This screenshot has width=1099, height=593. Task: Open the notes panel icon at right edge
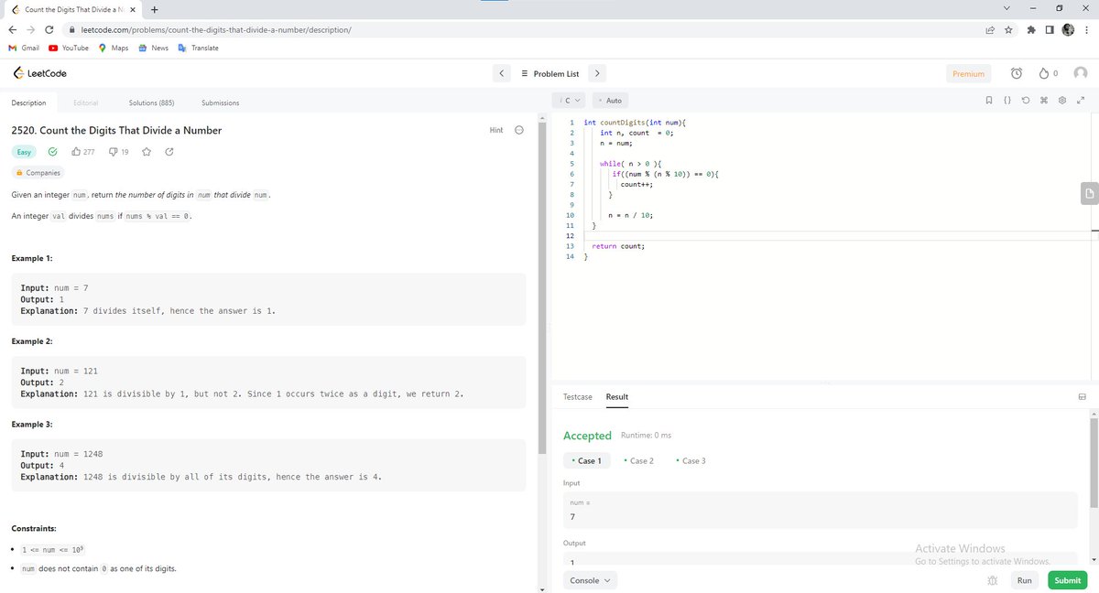point(1088,192)
